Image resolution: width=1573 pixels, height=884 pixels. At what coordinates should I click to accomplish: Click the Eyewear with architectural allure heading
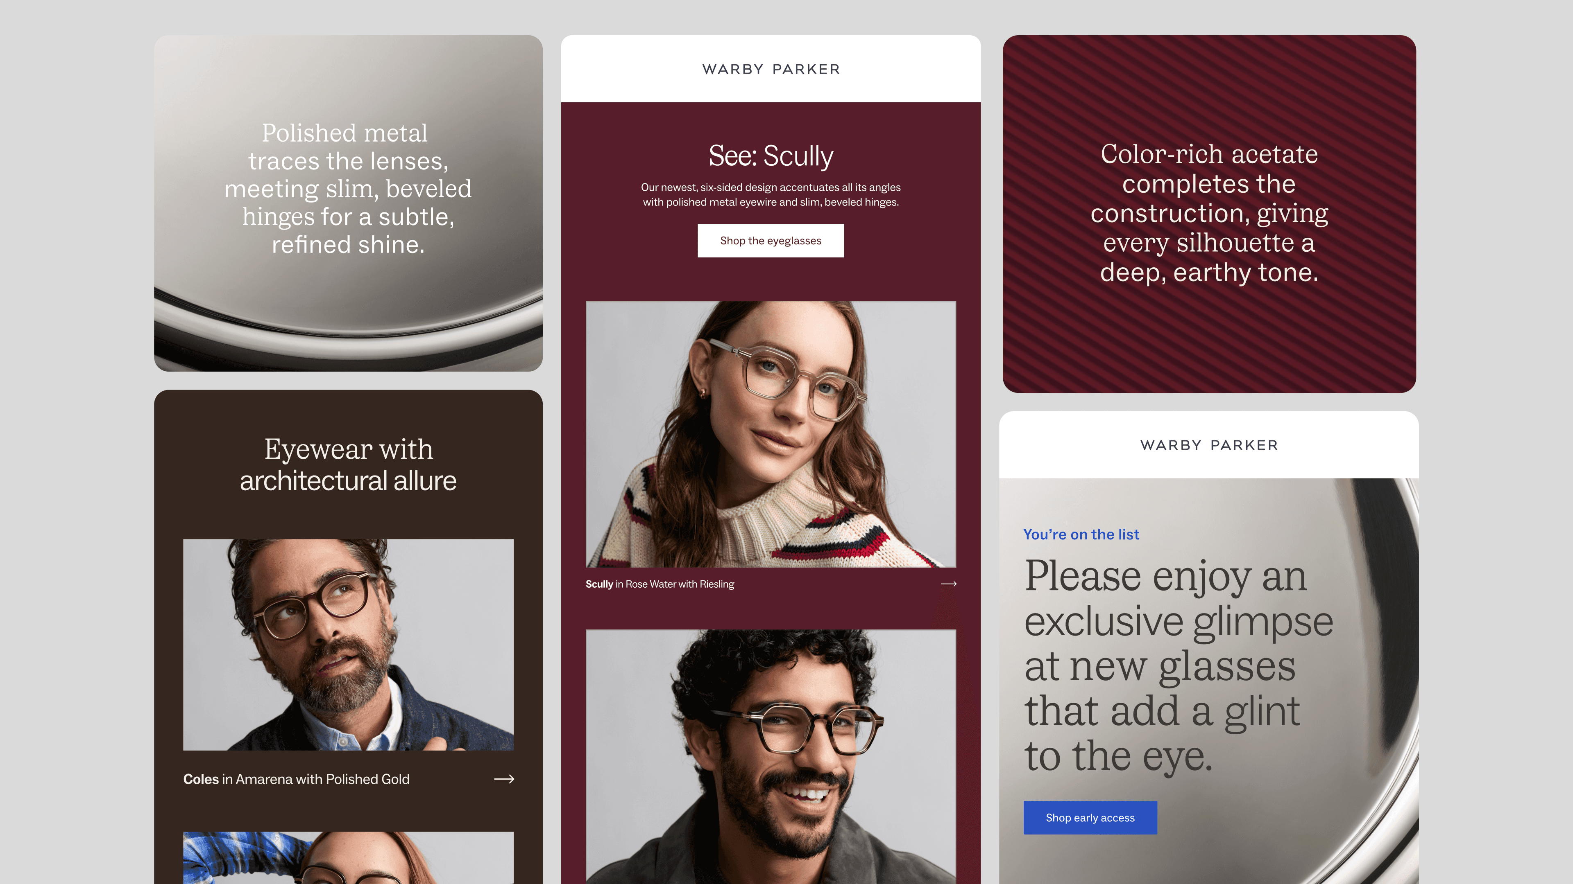348,465
